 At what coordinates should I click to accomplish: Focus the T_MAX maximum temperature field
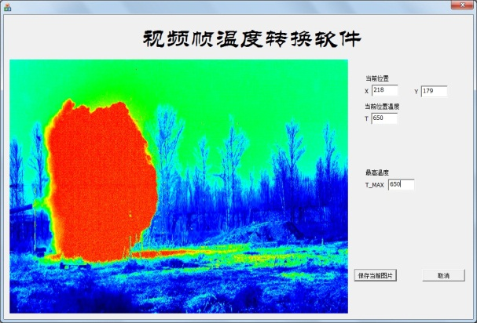(401, 185)
